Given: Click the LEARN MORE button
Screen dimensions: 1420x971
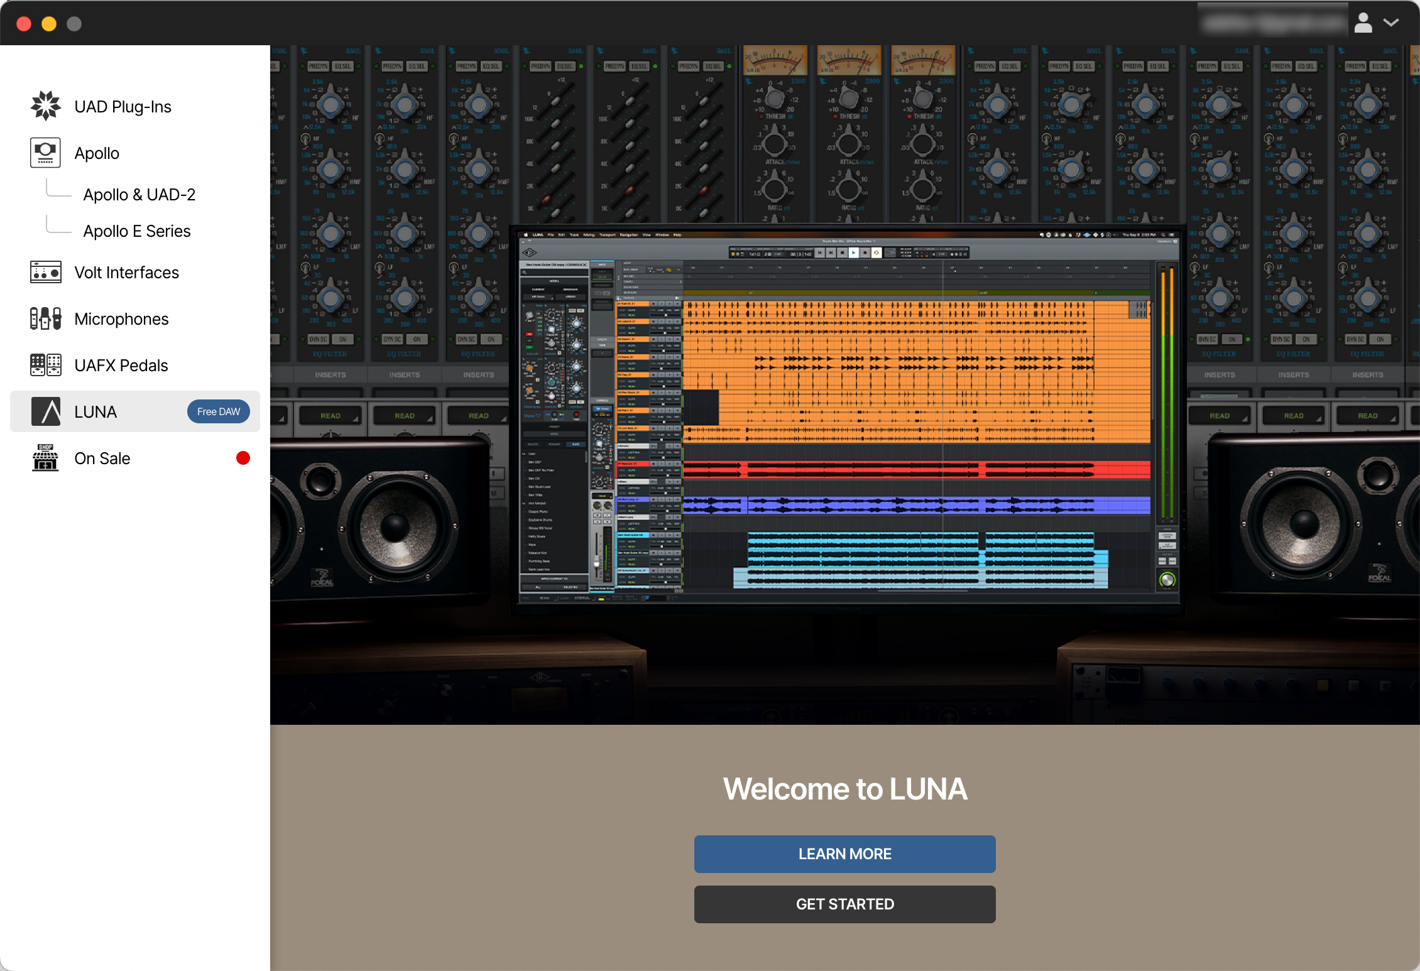Looking at the screenshot, I should click(844, 854).
